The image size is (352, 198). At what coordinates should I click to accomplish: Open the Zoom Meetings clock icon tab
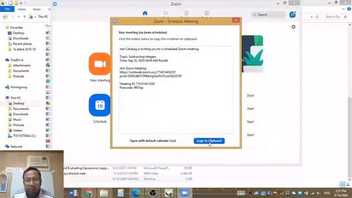186,13
